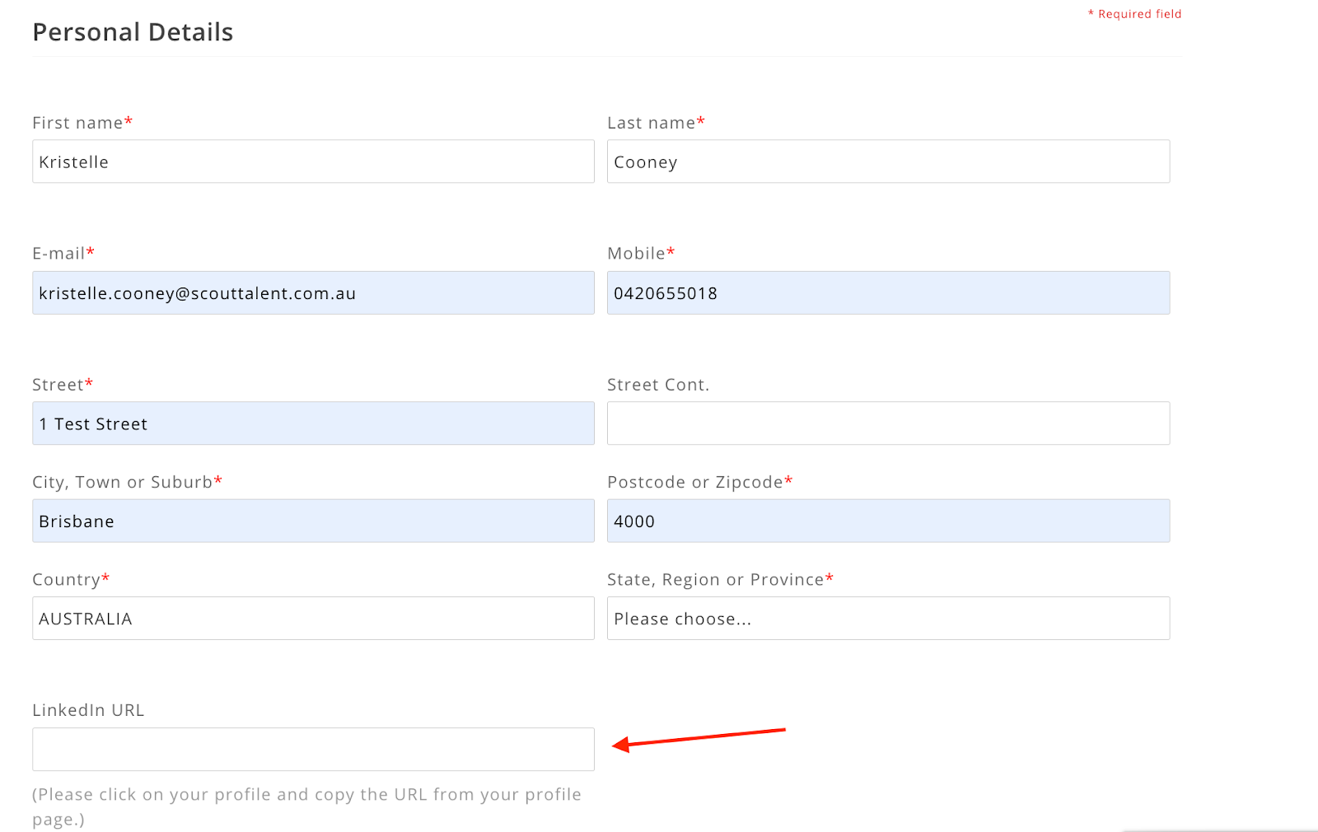This screenshot has width=1318, height=832.
Task: Select the field showing '0420655018'
Action: point(888,292)
